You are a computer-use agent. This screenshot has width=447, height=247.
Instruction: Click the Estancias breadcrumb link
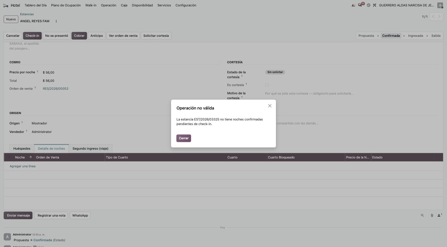coord(27,14)
